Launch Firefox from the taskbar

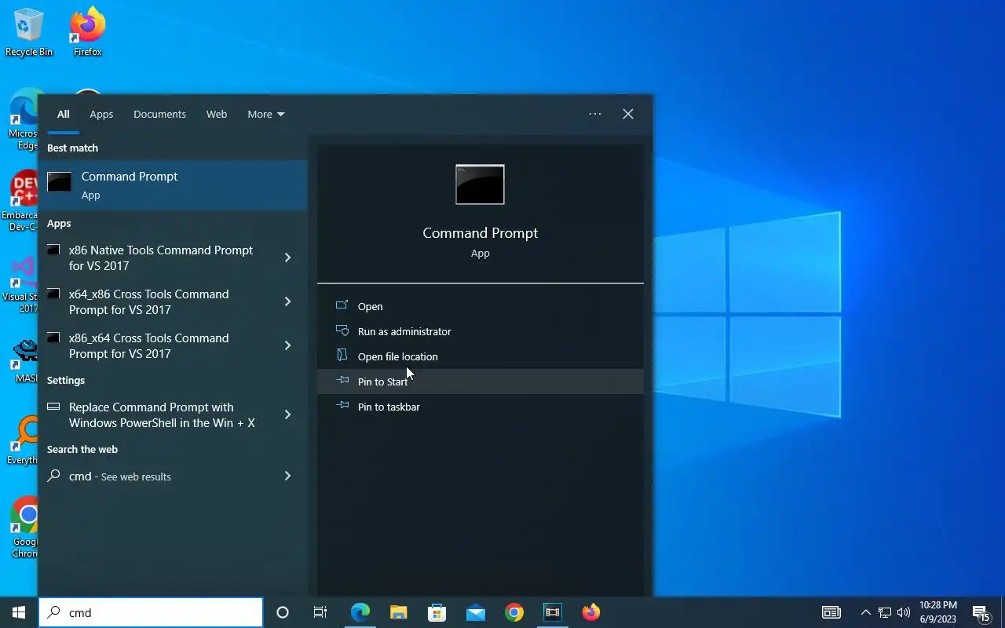591,612
